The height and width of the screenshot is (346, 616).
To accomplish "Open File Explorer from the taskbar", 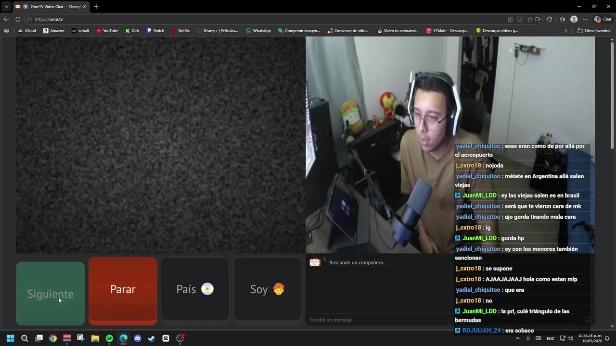I will point(95,338).
